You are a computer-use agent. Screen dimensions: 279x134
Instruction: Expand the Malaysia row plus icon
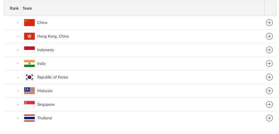[269, 91]
